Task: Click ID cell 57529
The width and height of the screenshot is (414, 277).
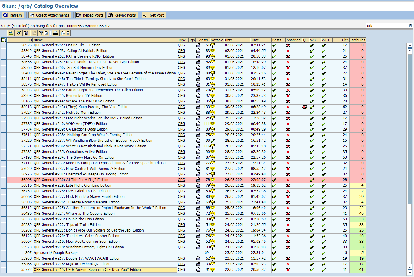Action: pyautogui.click(x=19, y=141)
